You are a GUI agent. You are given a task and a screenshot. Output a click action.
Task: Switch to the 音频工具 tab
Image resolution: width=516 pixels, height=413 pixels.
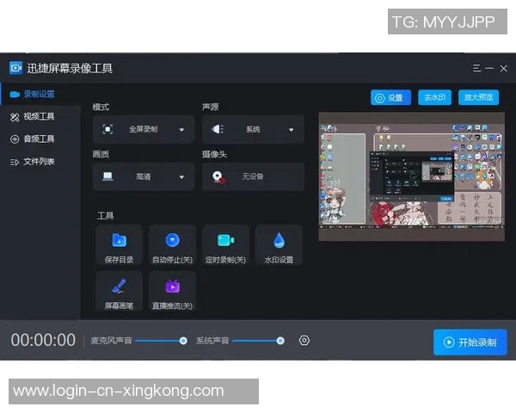(x=40, y=139)
